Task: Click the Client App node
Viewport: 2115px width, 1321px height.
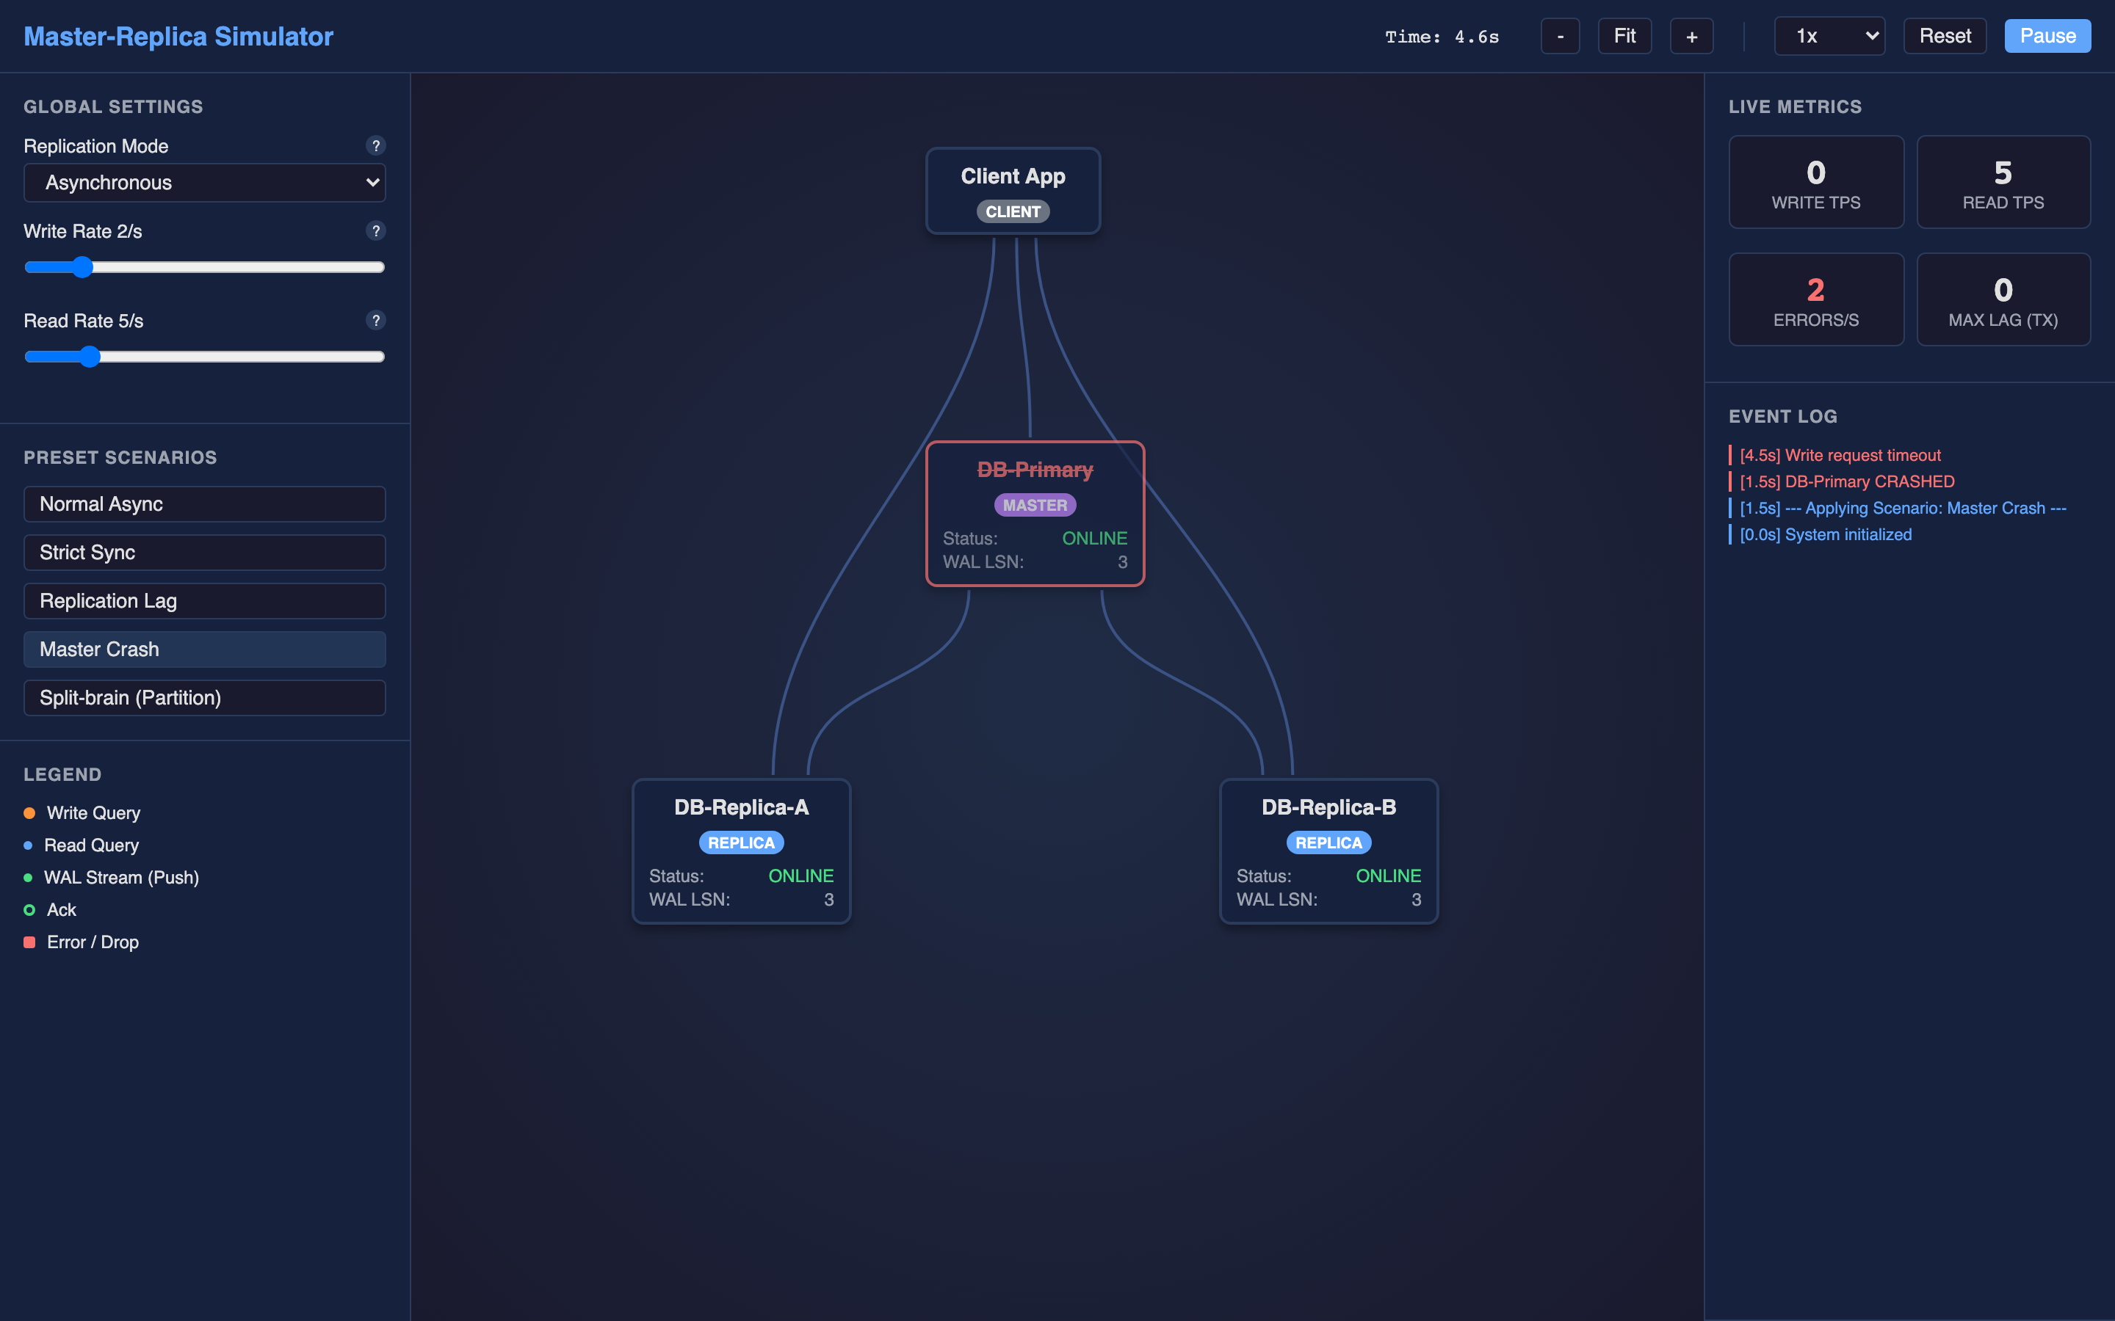Action: 1013,191
